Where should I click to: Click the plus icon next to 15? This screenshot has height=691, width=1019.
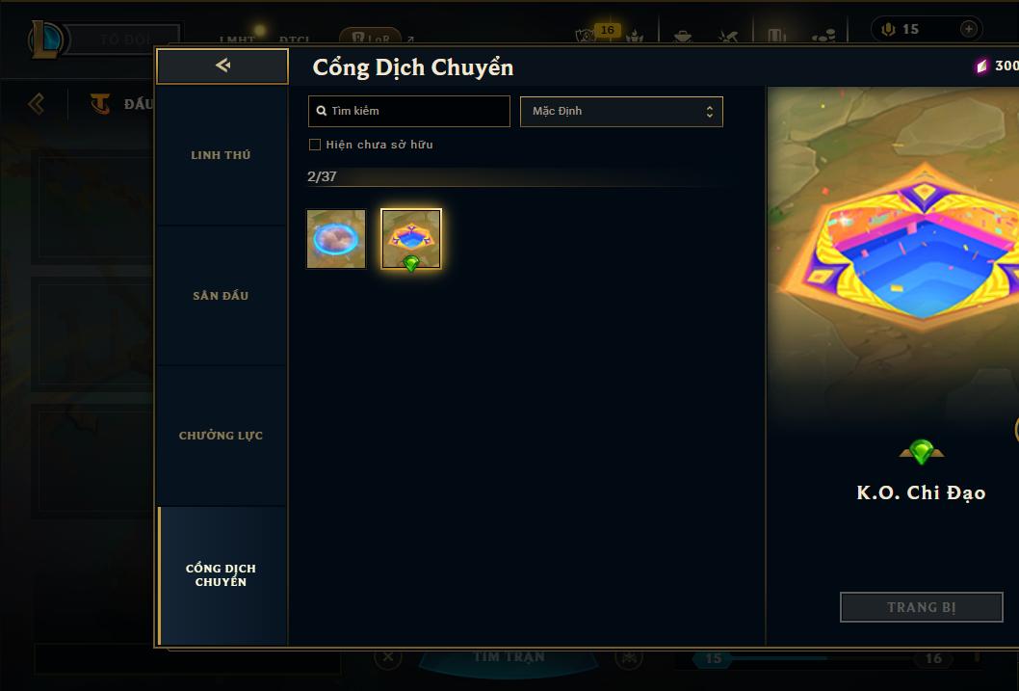click(968, 29)
